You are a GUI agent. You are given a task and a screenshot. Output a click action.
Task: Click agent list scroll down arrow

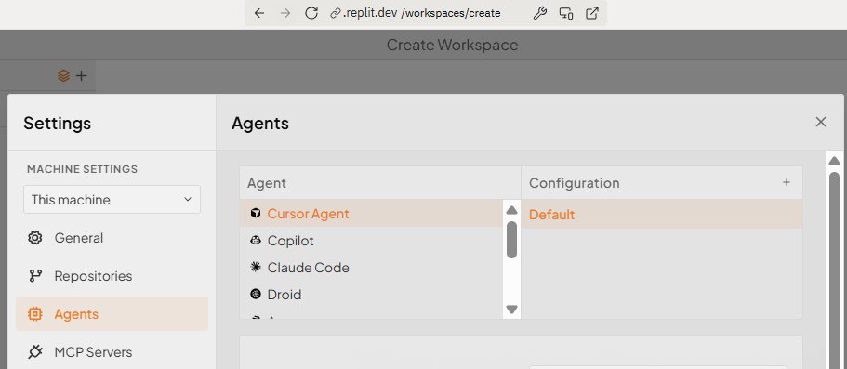coord(511,310)
